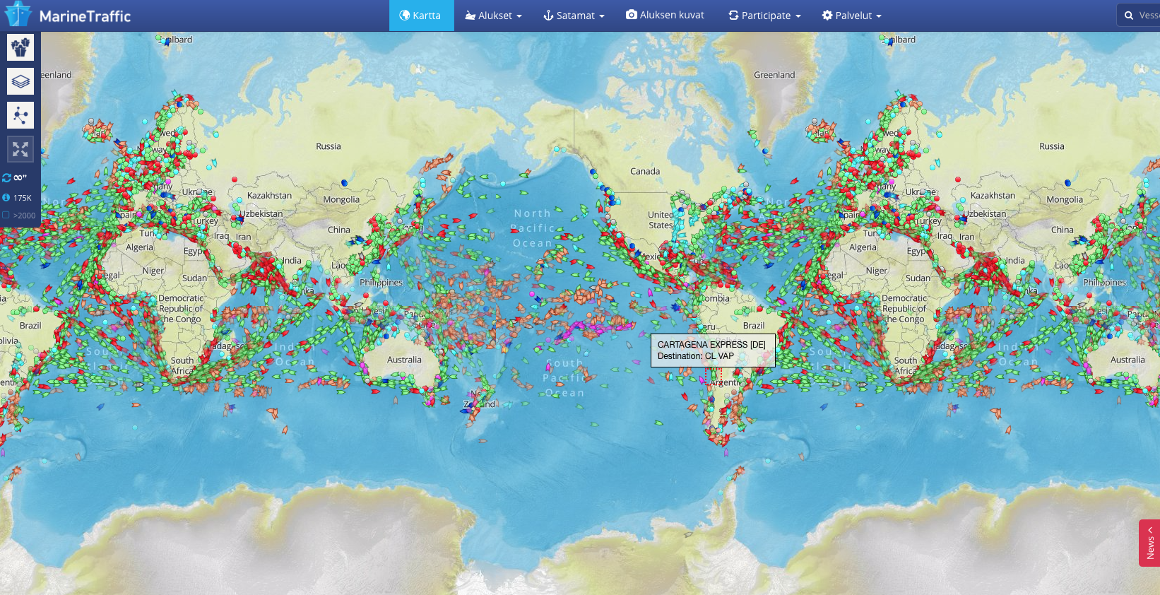Open Aluksen kuvat page
1160x595 pixels.
[x=665, y=15]
